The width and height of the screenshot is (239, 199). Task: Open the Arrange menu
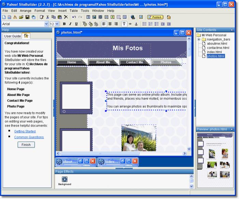click(x=26, y=11)
